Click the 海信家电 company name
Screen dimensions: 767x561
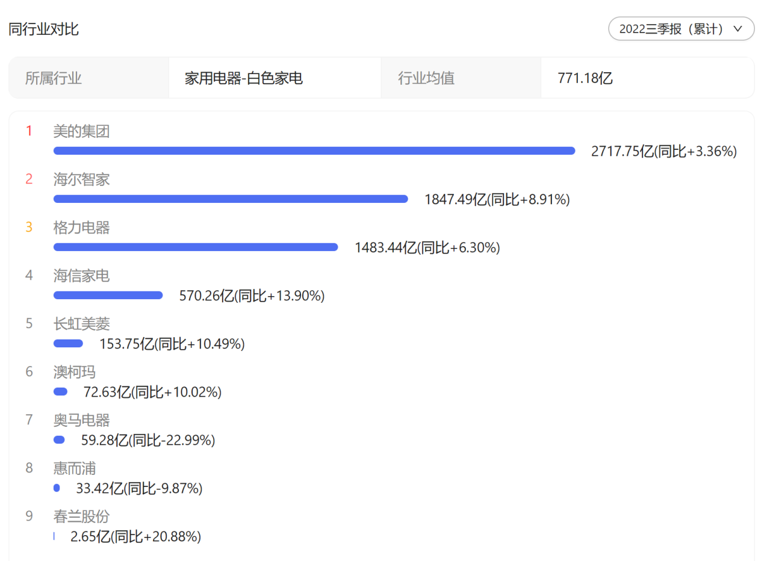click(81, 276)
